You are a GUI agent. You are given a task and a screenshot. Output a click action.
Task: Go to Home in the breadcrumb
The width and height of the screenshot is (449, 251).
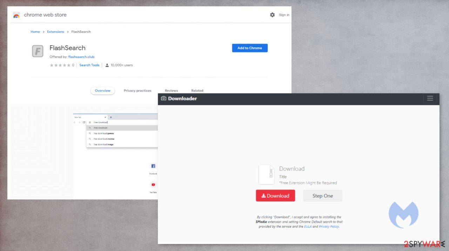pyautogui.click(x=35, y=32)
